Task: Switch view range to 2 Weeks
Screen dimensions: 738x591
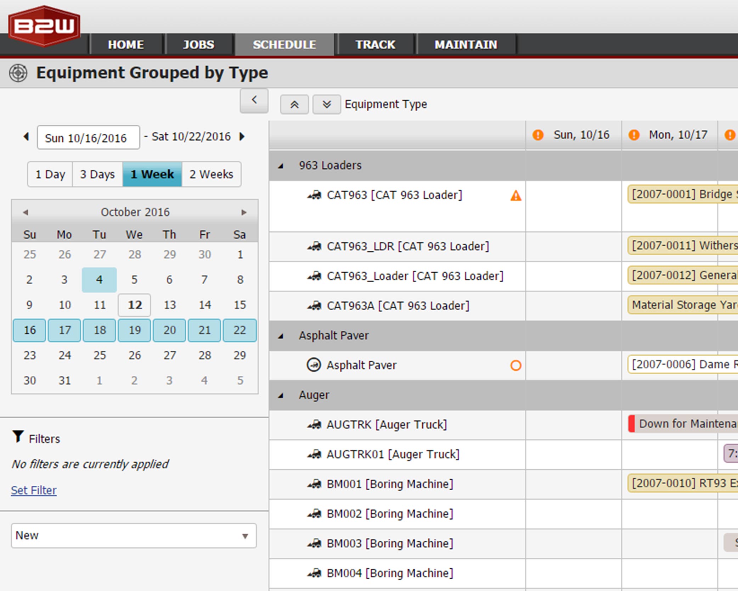Action: [211, 174]
